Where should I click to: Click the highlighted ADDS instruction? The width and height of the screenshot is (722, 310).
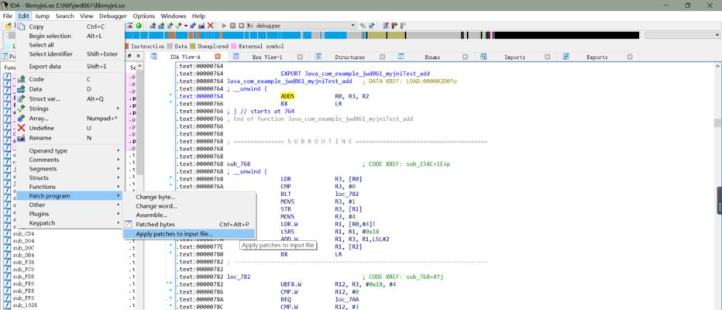[287, 96]
